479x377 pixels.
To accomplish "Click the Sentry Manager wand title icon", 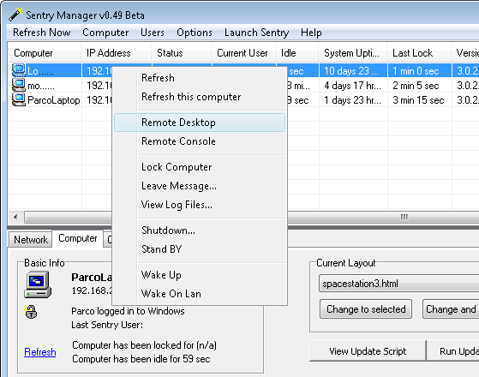I will coord(15,15).
